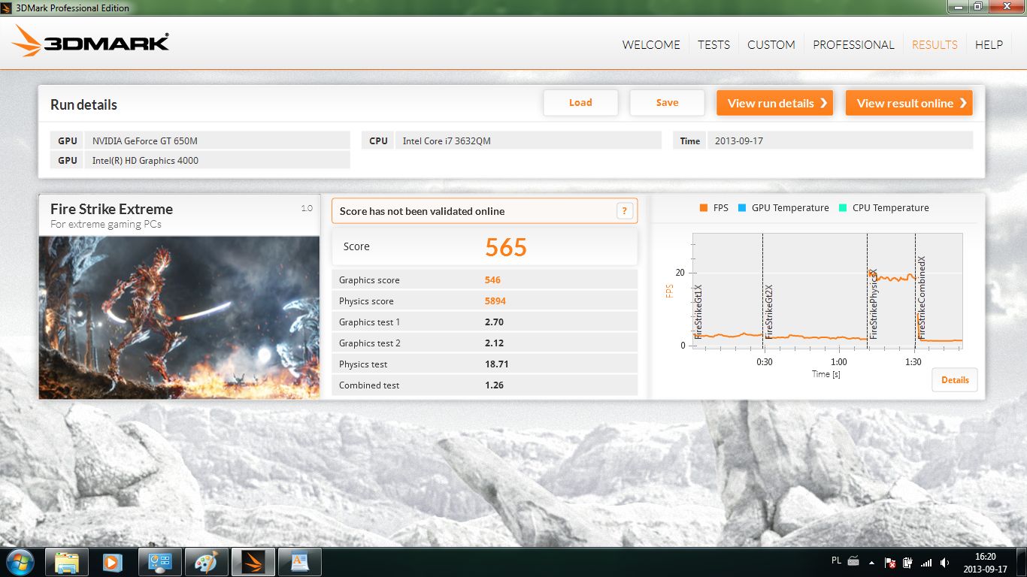Screen dimensions: 1027x577
Task: Open the Action Center flag icon
Action: (890, 562)
